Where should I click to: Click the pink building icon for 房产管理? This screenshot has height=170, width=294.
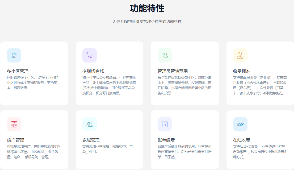[x=14, y=124]
